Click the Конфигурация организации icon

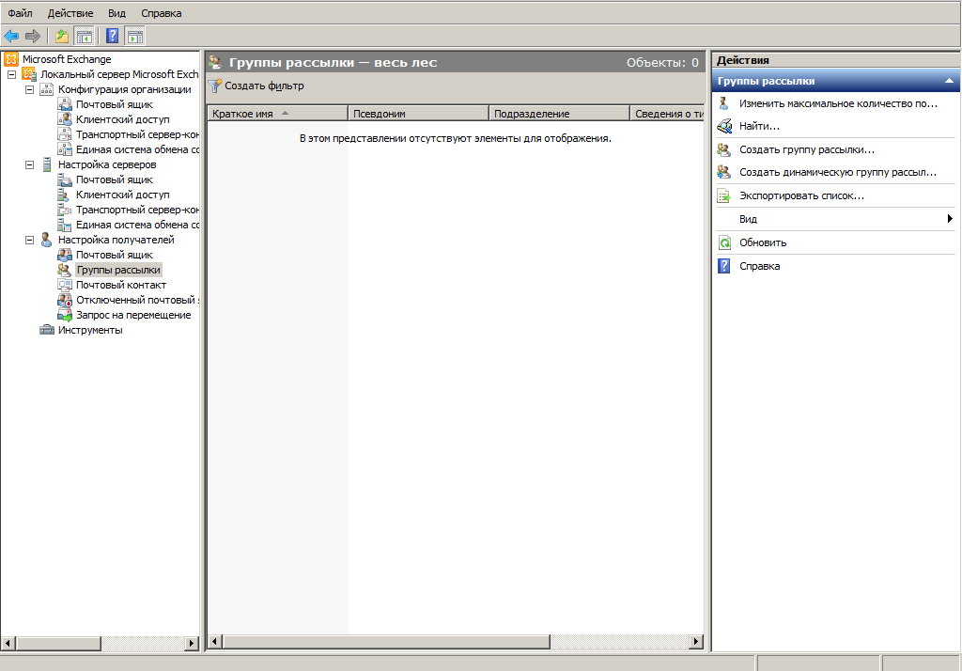[x=47, y=89]
